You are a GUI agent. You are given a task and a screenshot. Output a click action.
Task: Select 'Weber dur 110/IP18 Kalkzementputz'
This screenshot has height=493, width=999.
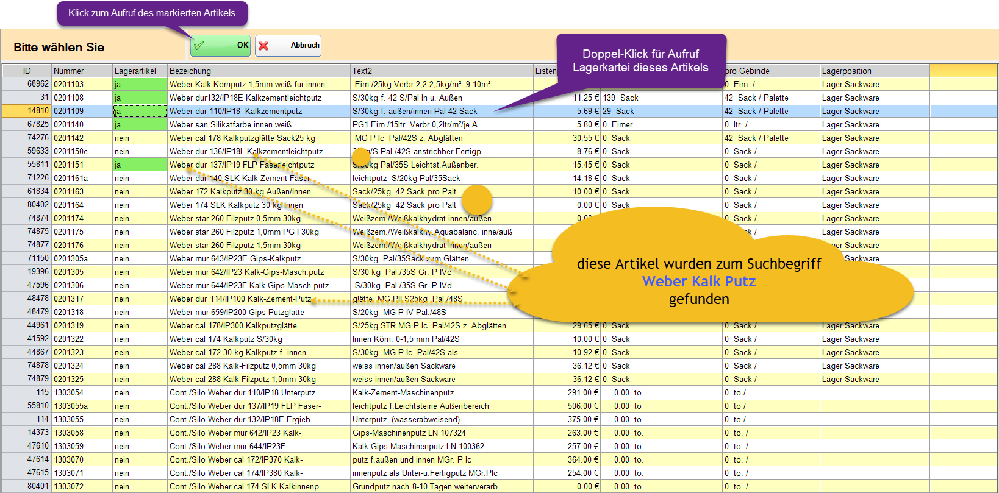(259, 111)
